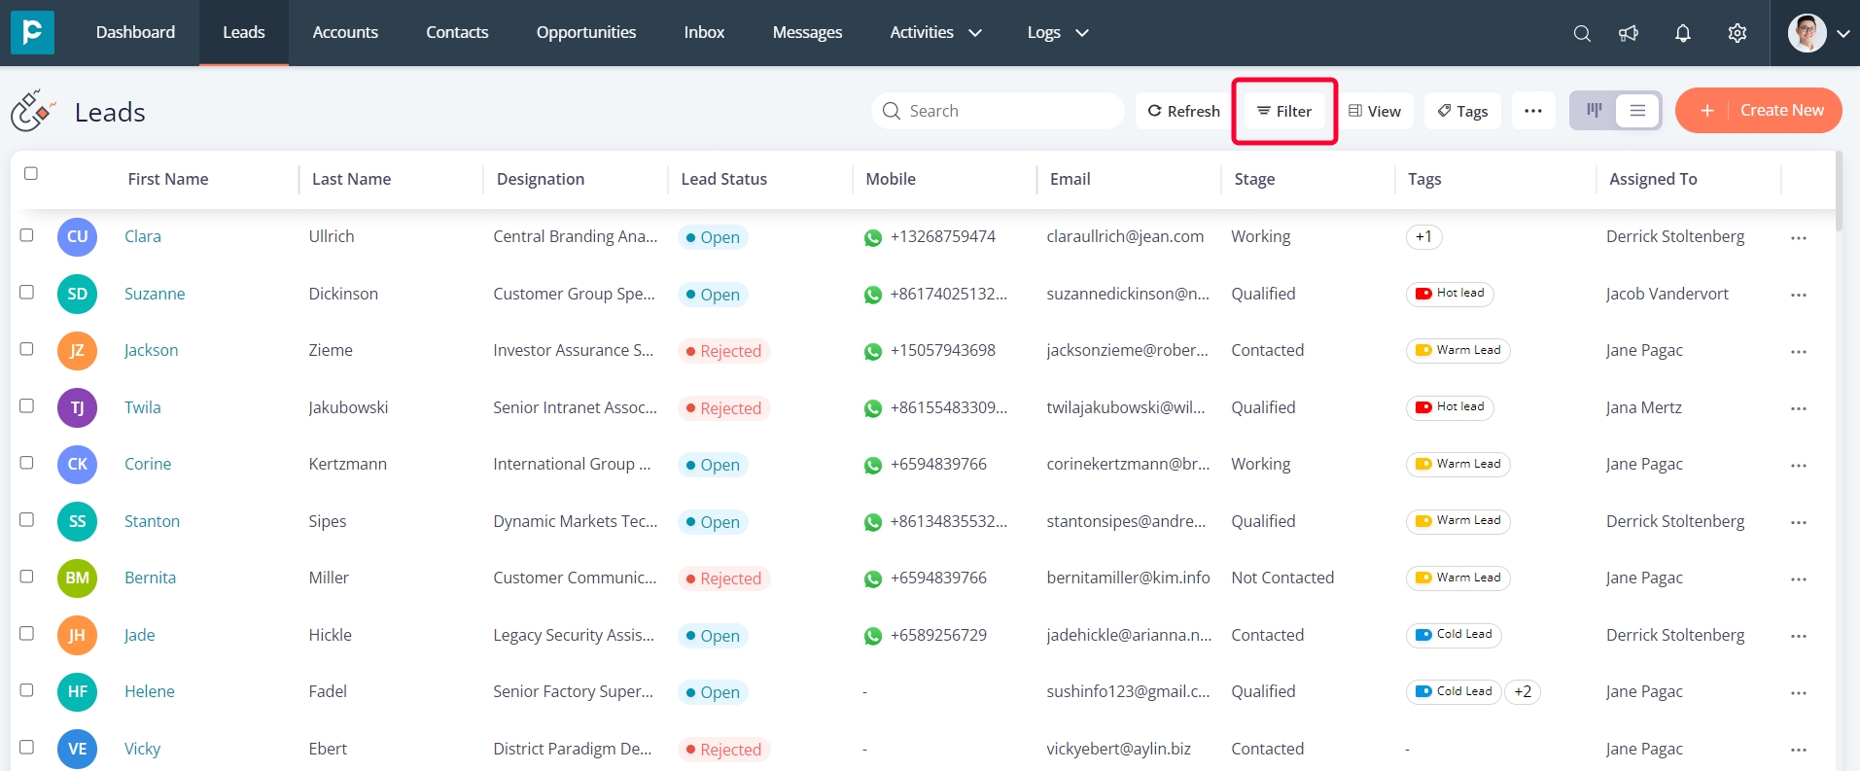Click the Hot lead tag on Suzanne's row
Viewport: 1860px width, 771px height.
click(x=1450, y=294)
